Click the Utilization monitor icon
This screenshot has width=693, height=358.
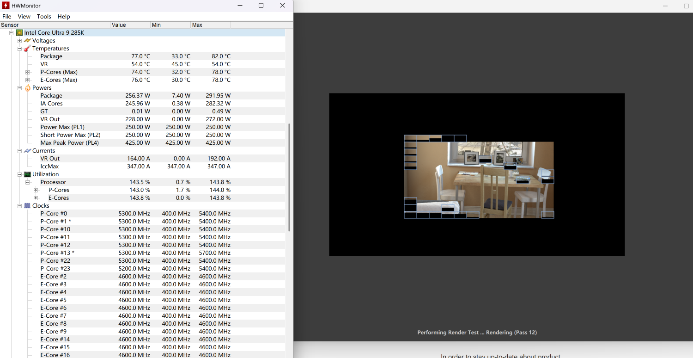27,174
